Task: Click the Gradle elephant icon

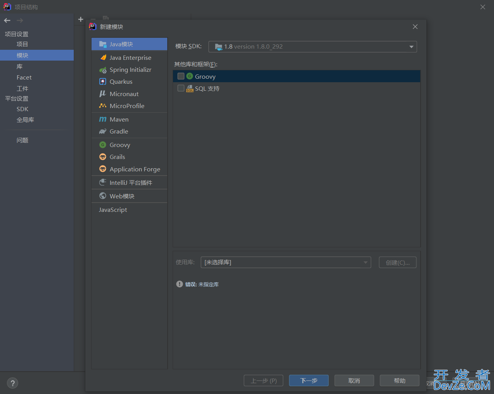Action: pos(103,131)
